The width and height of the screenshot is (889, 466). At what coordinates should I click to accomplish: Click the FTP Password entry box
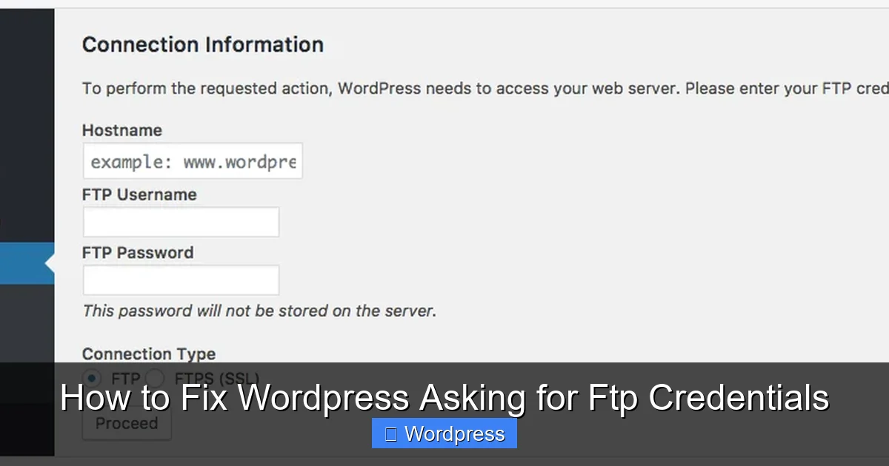181,280
